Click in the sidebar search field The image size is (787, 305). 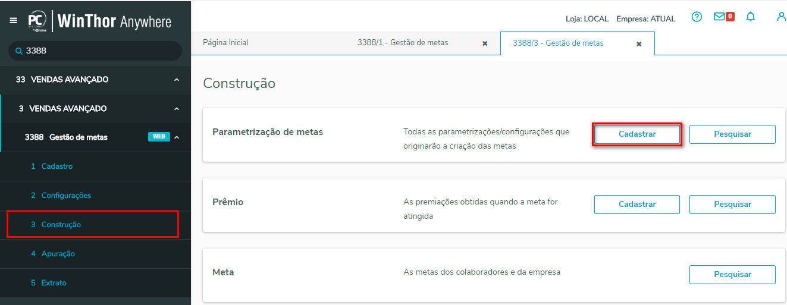[101, 51]
